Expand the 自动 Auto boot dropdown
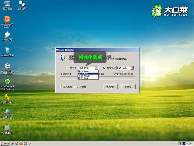Viewport: 194px width, 146px height. [x=132, y=68]
